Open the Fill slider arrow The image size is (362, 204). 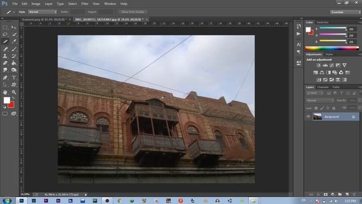[360, 108]
